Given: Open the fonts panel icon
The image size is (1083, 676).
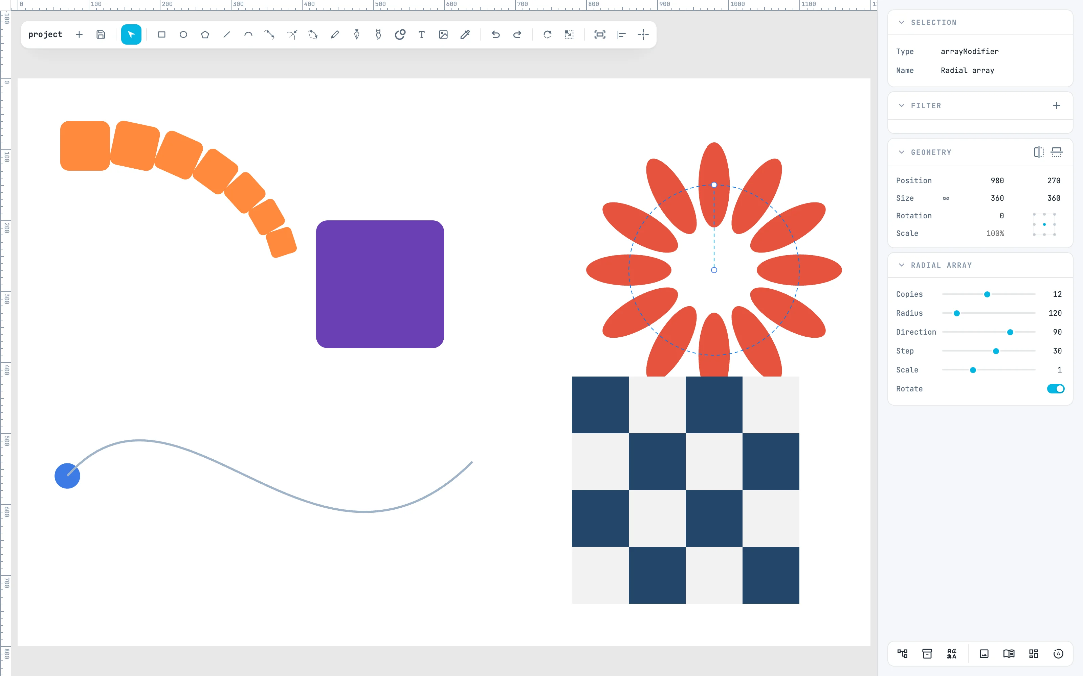Looking at the screenshot, I should (951, 654).
